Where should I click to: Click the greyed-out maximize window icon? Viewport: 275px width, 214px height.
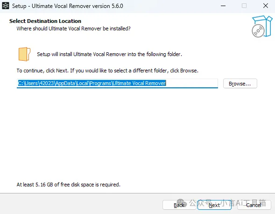point(244,6)
